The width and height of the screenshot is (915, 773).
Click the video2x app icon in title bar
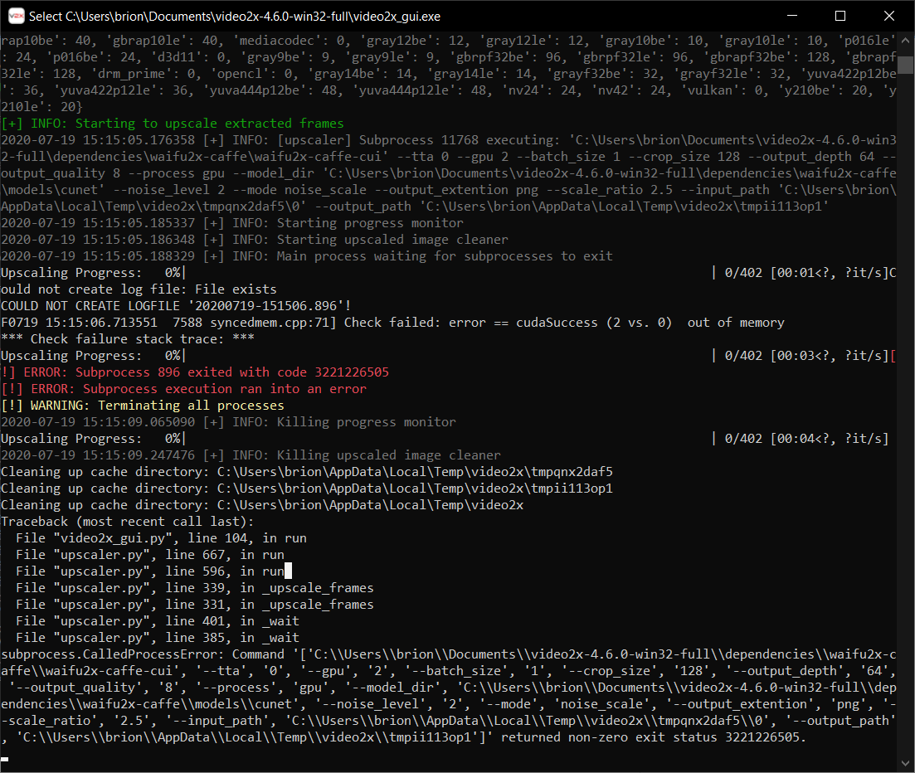click(16, 16)
